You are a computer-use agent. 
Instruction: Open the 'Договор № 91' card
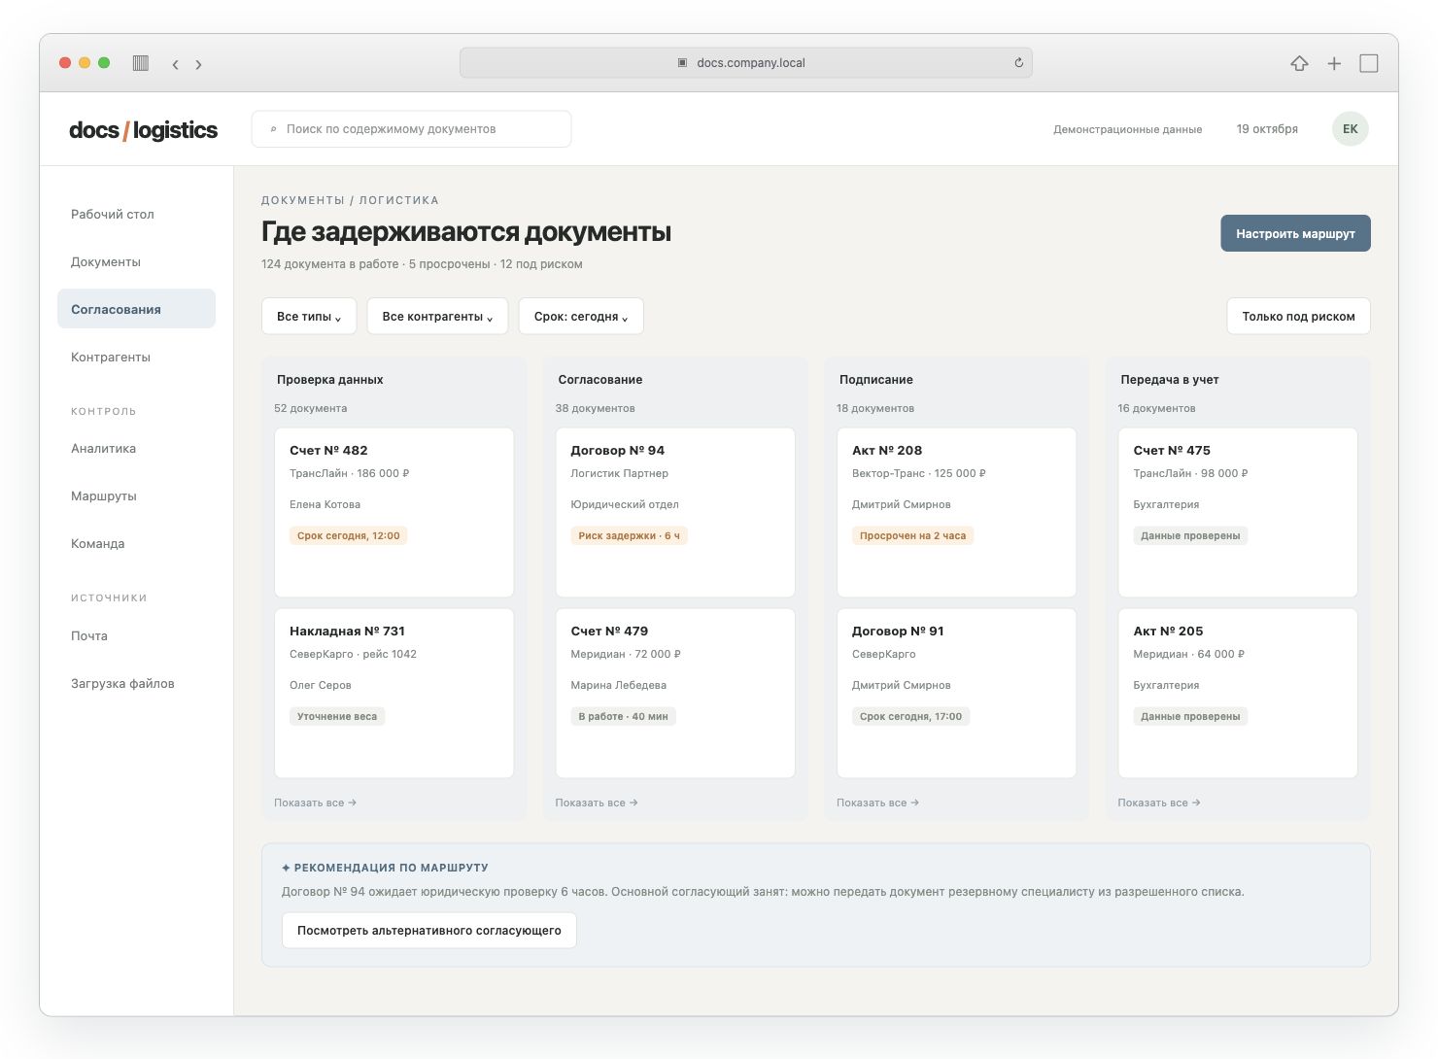point(956,693)
